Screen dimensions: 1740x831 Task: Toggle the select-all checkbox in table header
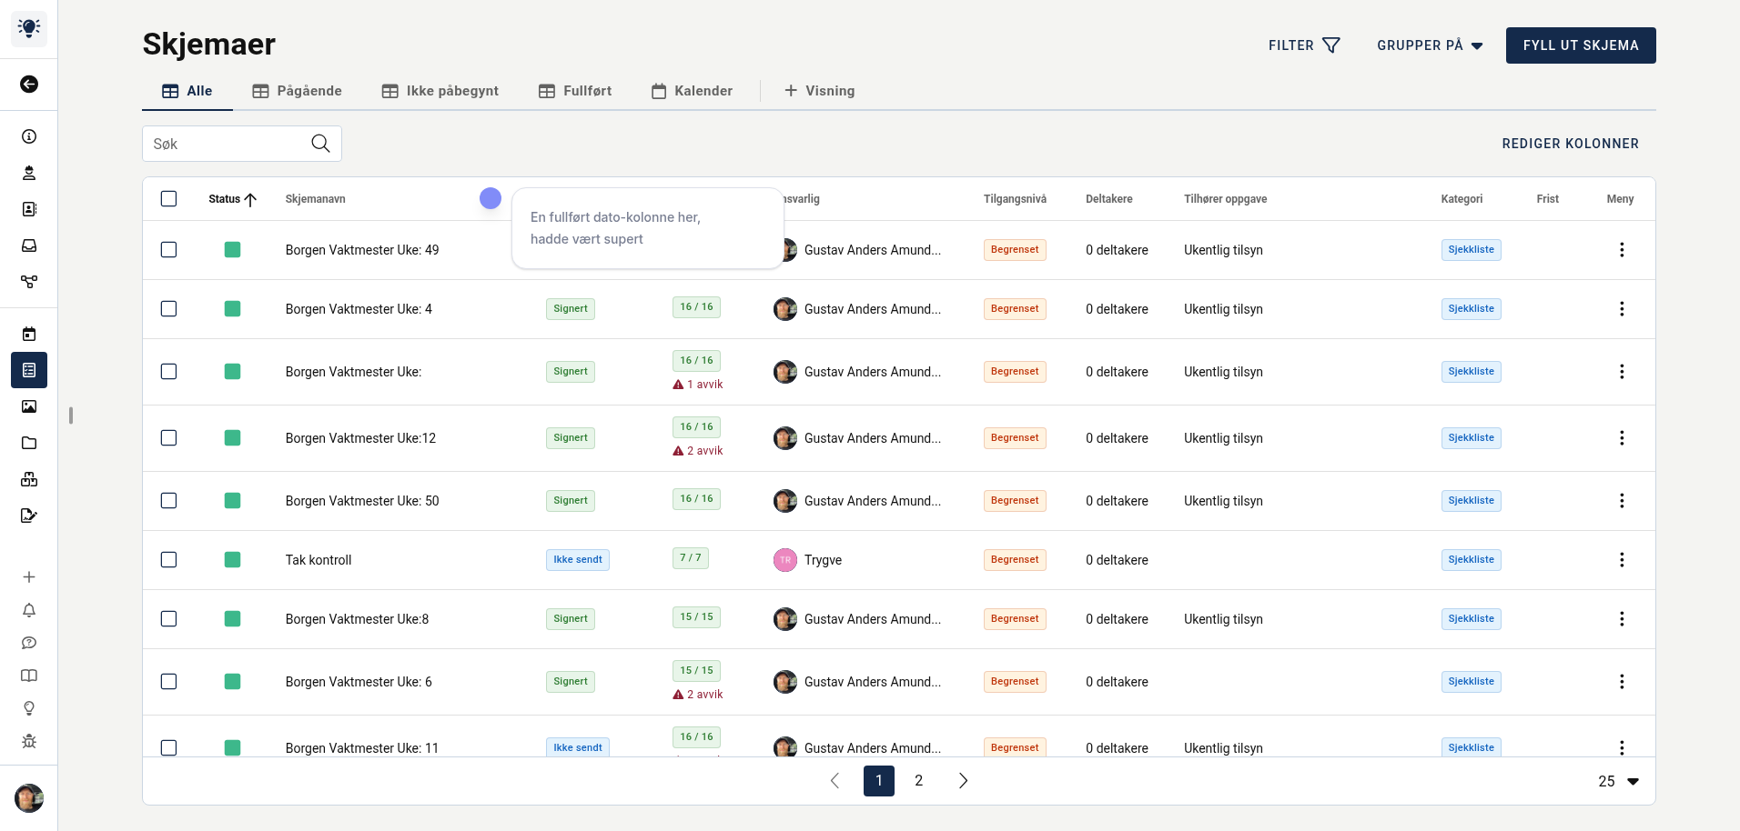[x=168, y=199]
